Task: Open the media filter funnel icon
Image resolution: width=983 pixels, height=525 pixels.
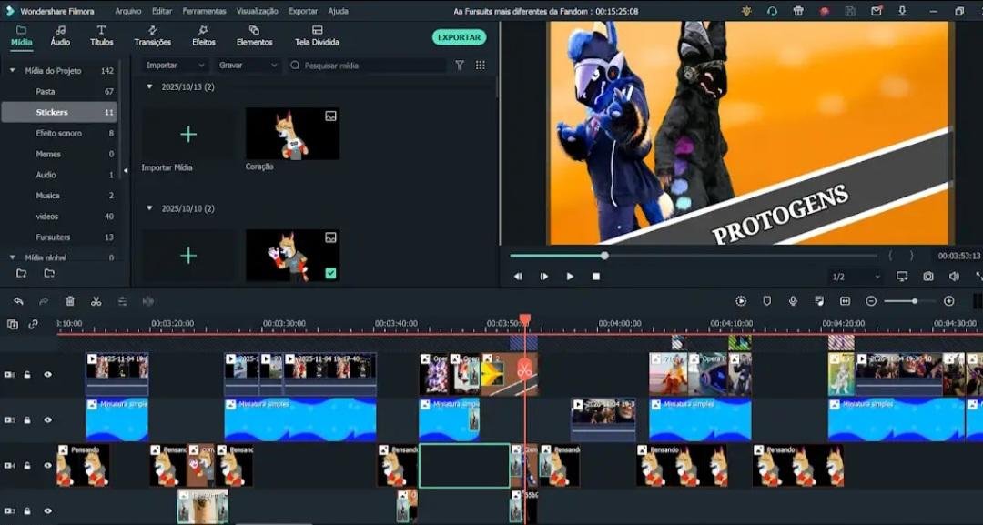Action: tap(460, 66)
